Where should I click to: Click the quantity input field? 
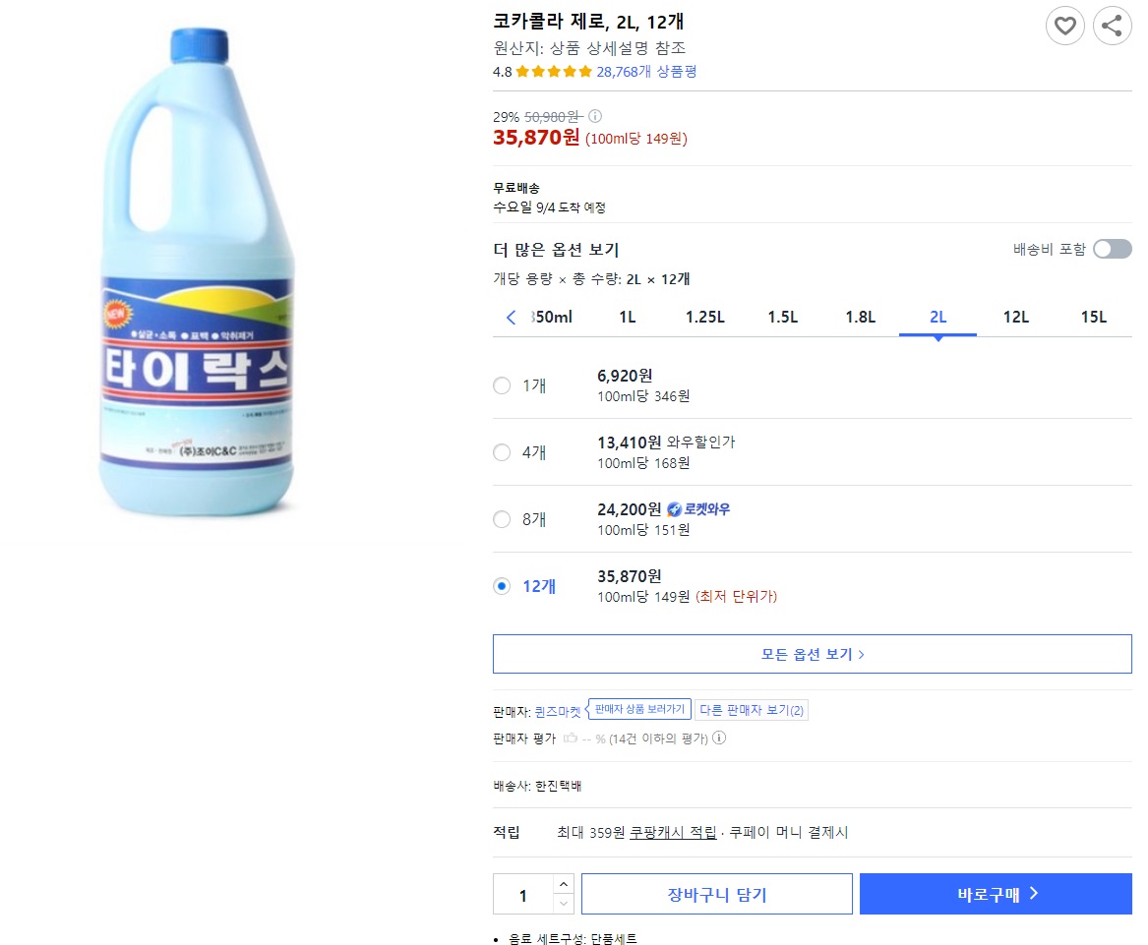(523, 895)
